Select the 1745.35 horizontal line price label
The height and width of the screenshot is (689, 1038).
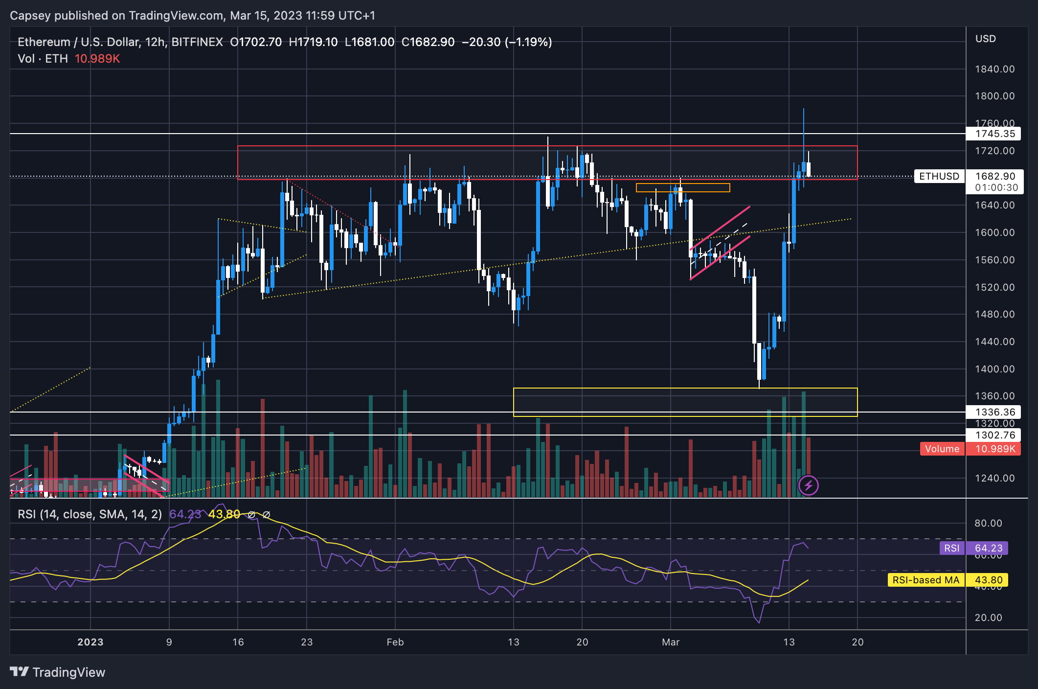click(x=994, y=134)
